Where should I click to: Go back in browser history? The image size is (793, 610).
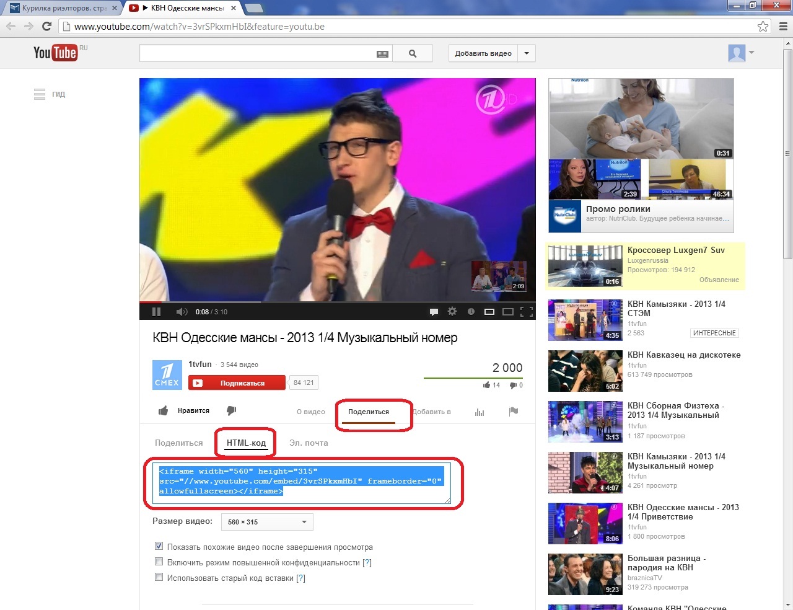[x=11, y=26]
